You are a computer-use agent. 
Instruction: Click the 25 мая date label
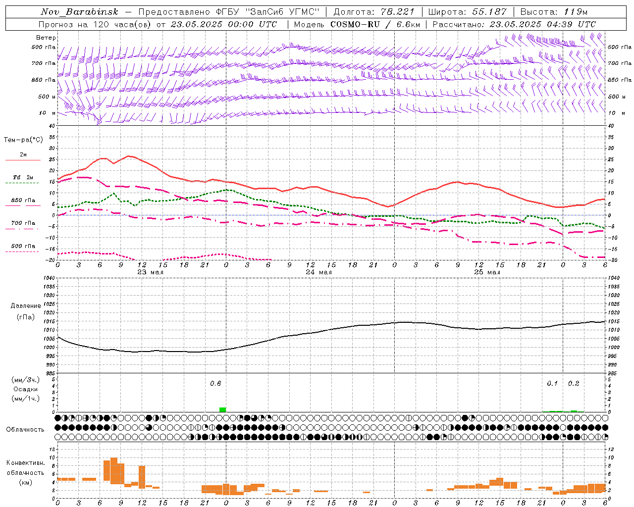click(487, 272)
